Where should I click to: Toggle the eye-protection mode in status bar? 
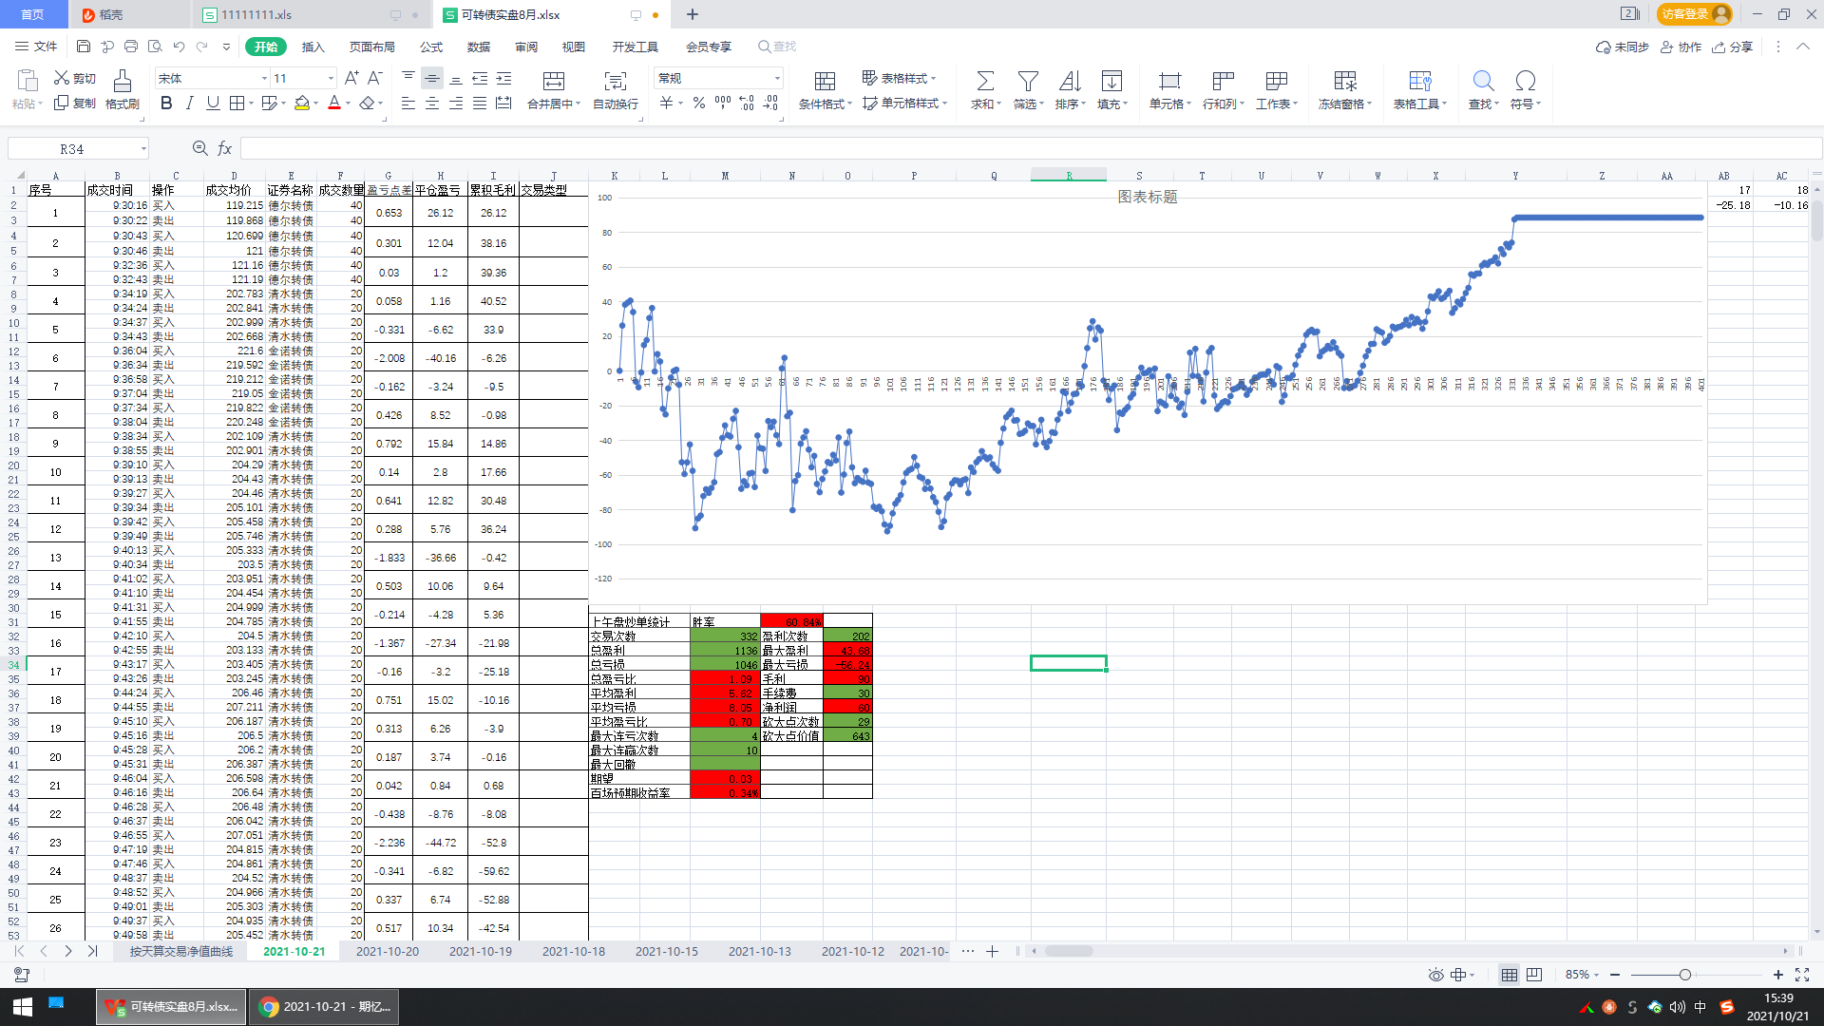pyautogui.click(x=1435, y=975)
